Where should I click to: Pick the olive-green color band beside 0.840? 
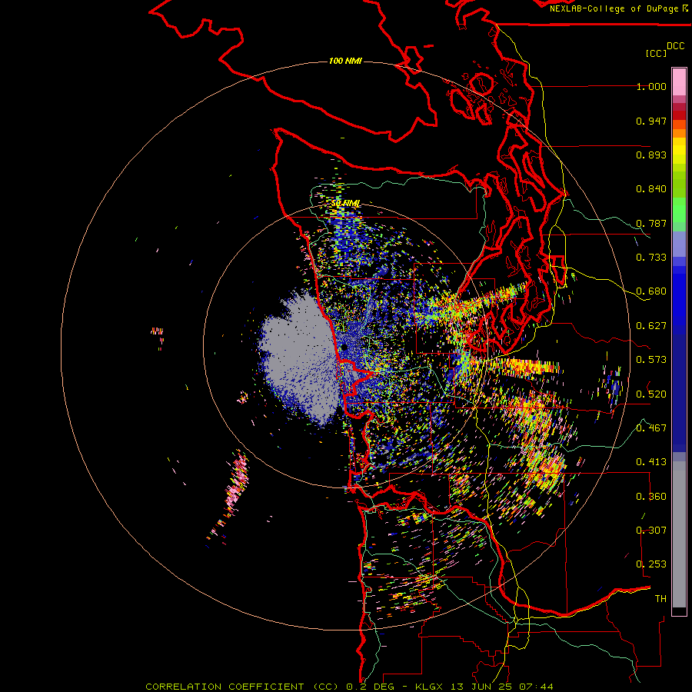pyautogui.click(x=679, y=184)
